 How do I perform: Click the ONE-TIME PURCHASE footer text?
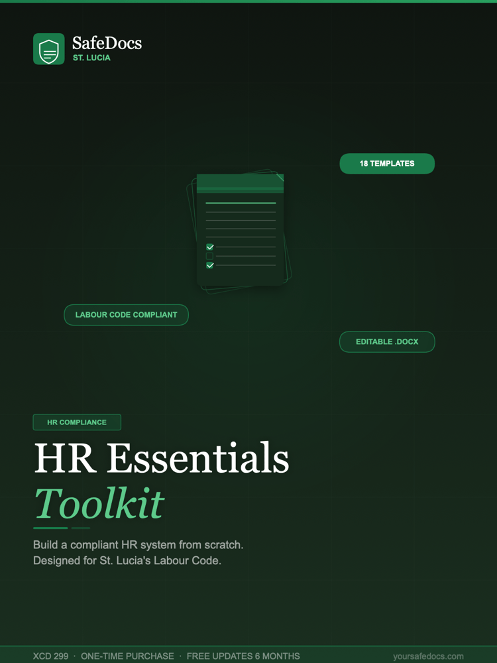pyautogui.click(x=127, y=656)
